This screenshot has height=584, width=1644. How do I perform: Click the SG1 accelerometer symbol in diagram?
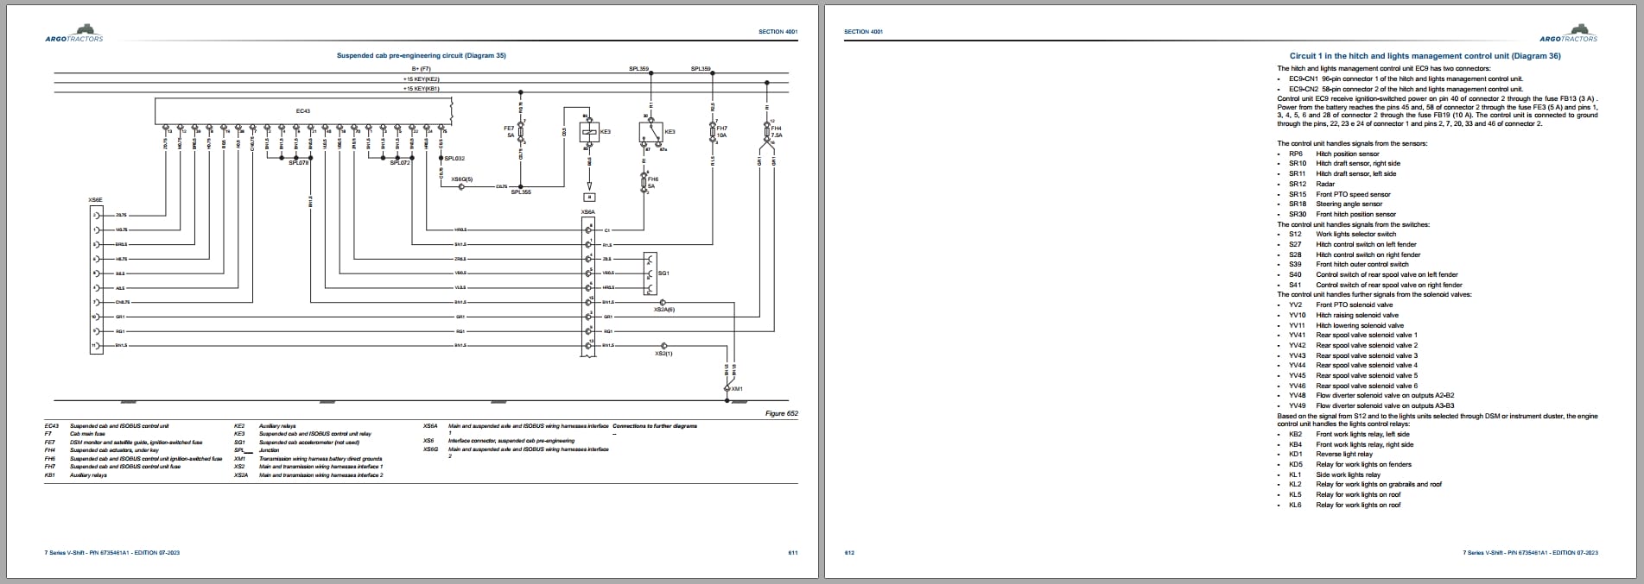coord(651,273)
